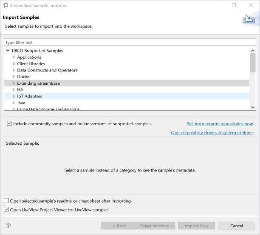Image resolution: width=260 pixels, height=235 pixels.
Task: Select the Extending StreamBase tree item
Action: pyautogui.click(x=38, y=83)
